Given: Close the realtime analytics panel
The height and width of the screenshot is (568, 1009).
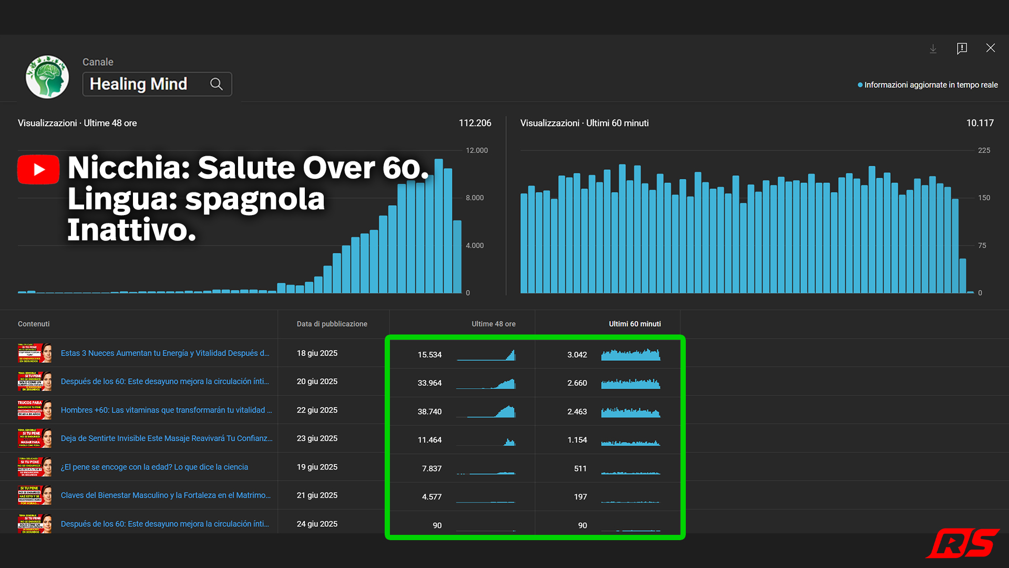Looking at the screenshot, I should coord(991,48).
